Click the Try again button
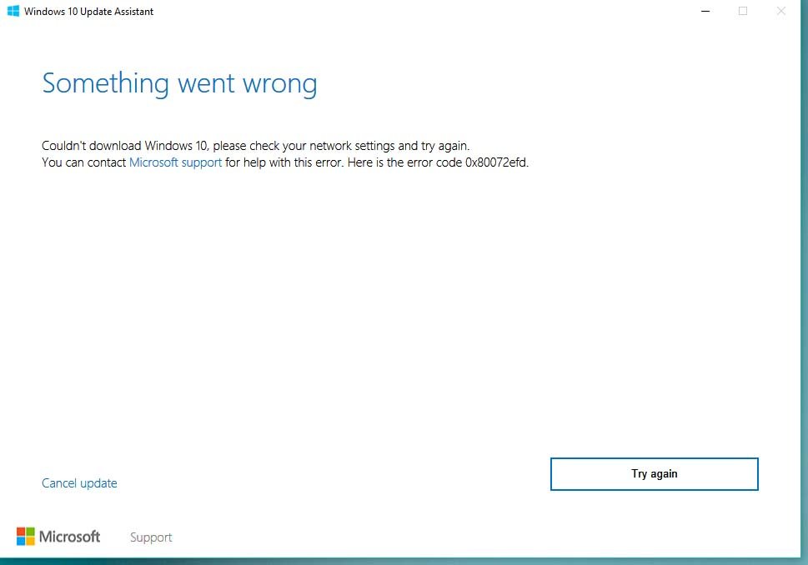The image size is (808, 565). coord(654,474)
